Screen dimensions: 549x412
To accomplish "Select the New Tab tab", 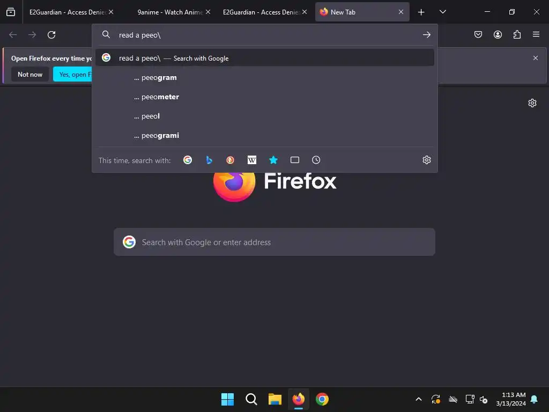I will [x=362, y=12].
